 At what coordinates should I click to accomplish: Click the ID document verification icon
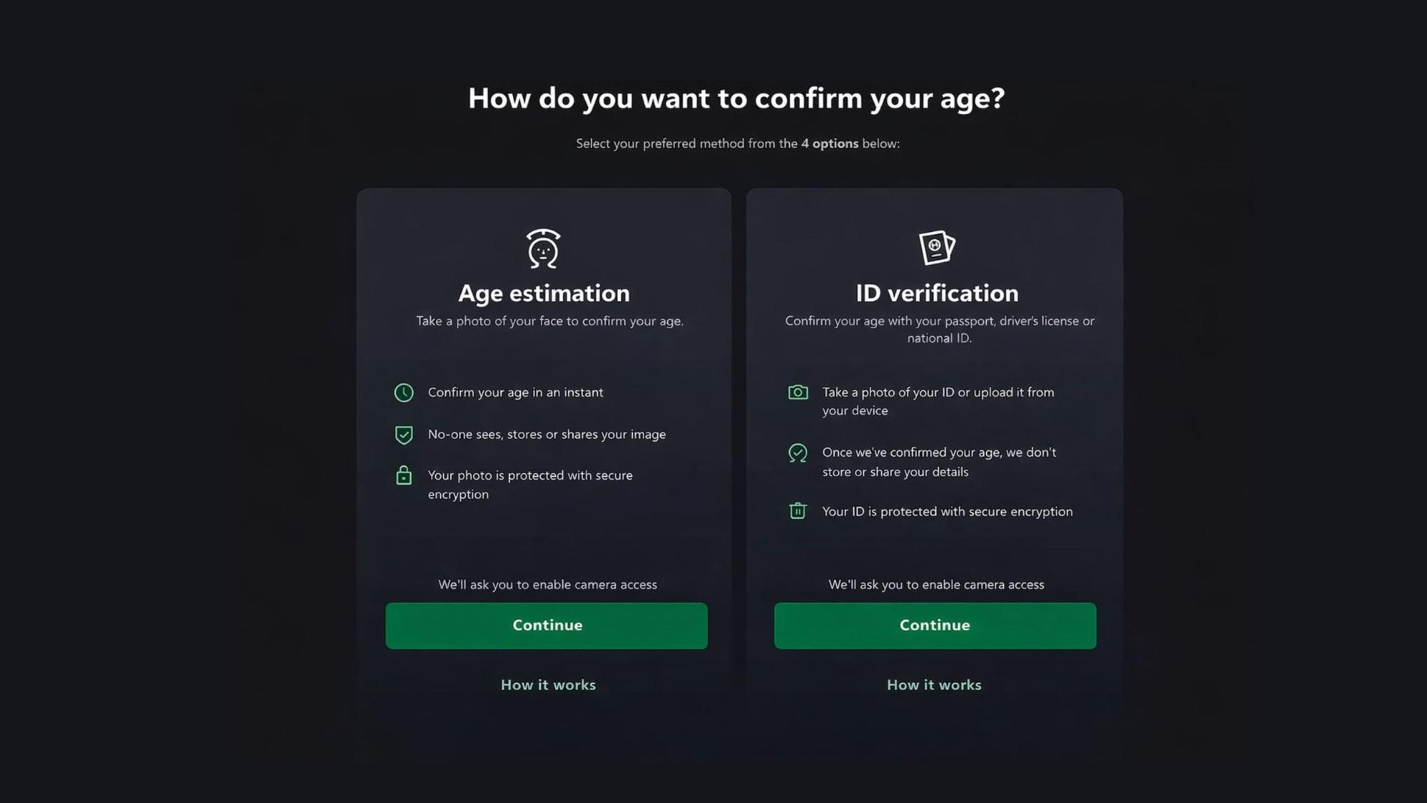point(936,248)
